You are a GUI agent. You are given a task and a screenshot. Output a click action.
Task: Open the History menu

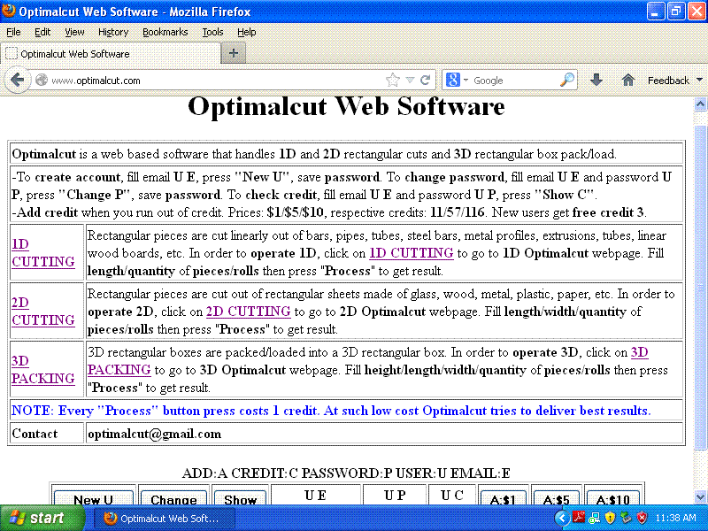pyautogui.click(x=113, y=32)
